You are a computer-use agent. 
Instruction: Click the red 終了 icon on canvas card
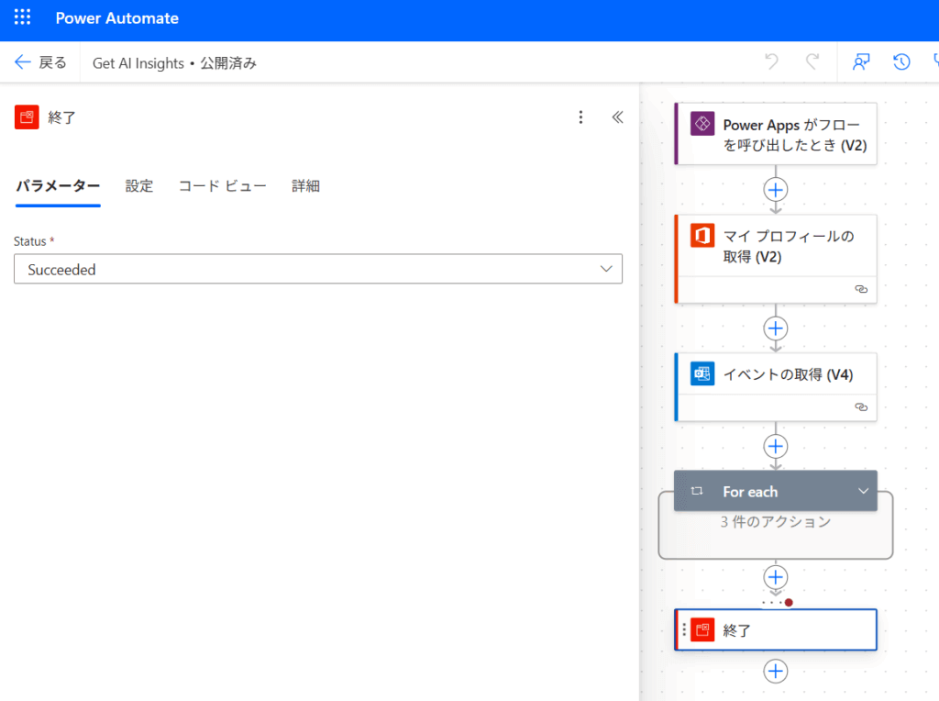(701, 629)
